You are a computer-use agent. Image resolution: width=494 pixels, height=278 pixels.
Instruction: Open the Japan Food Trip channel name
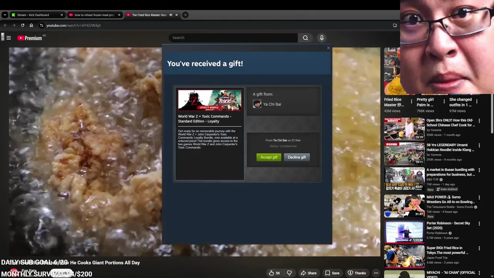(x=438, y=258)
